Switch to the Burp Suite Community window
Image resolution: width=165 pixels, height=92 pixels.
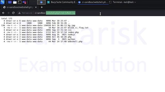point(62,2)
